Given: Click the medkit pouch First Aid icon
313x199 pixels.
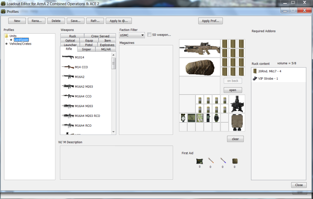Looking at the screenshot, I should coord(235,161).
